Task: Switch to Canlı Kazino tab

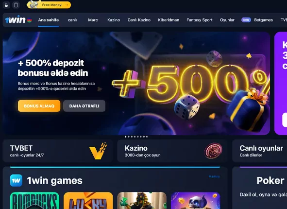Action: point(139,20)
